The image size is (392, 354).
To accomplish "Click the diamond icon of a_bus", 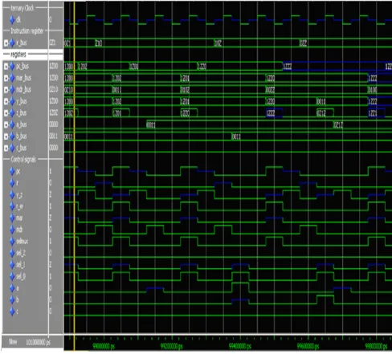I will coord(12,124).
